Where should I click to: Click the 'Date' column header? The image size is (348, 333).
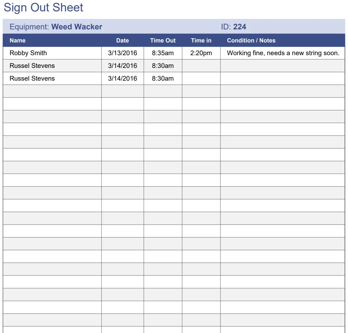122,40
